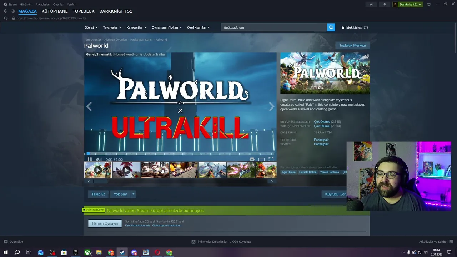
Task: Show next media with the right arrow on video
Action: coord(272,106)
